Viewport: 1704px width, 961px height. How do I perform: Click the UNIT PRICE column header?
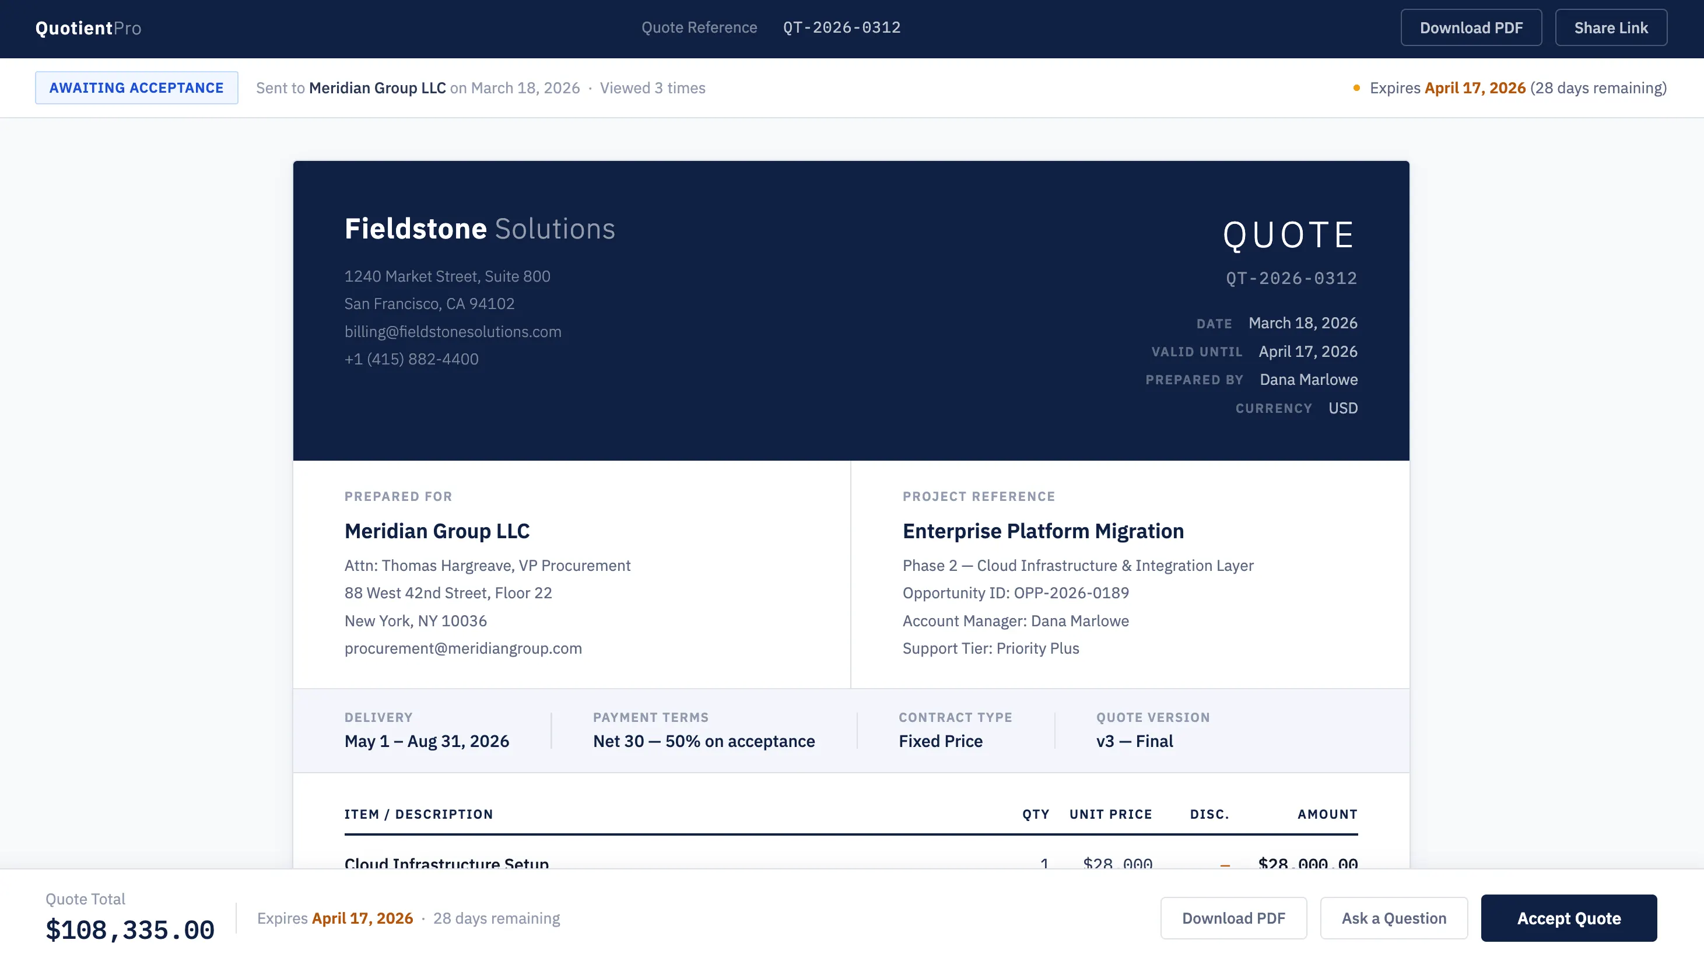click(1111, 815)
